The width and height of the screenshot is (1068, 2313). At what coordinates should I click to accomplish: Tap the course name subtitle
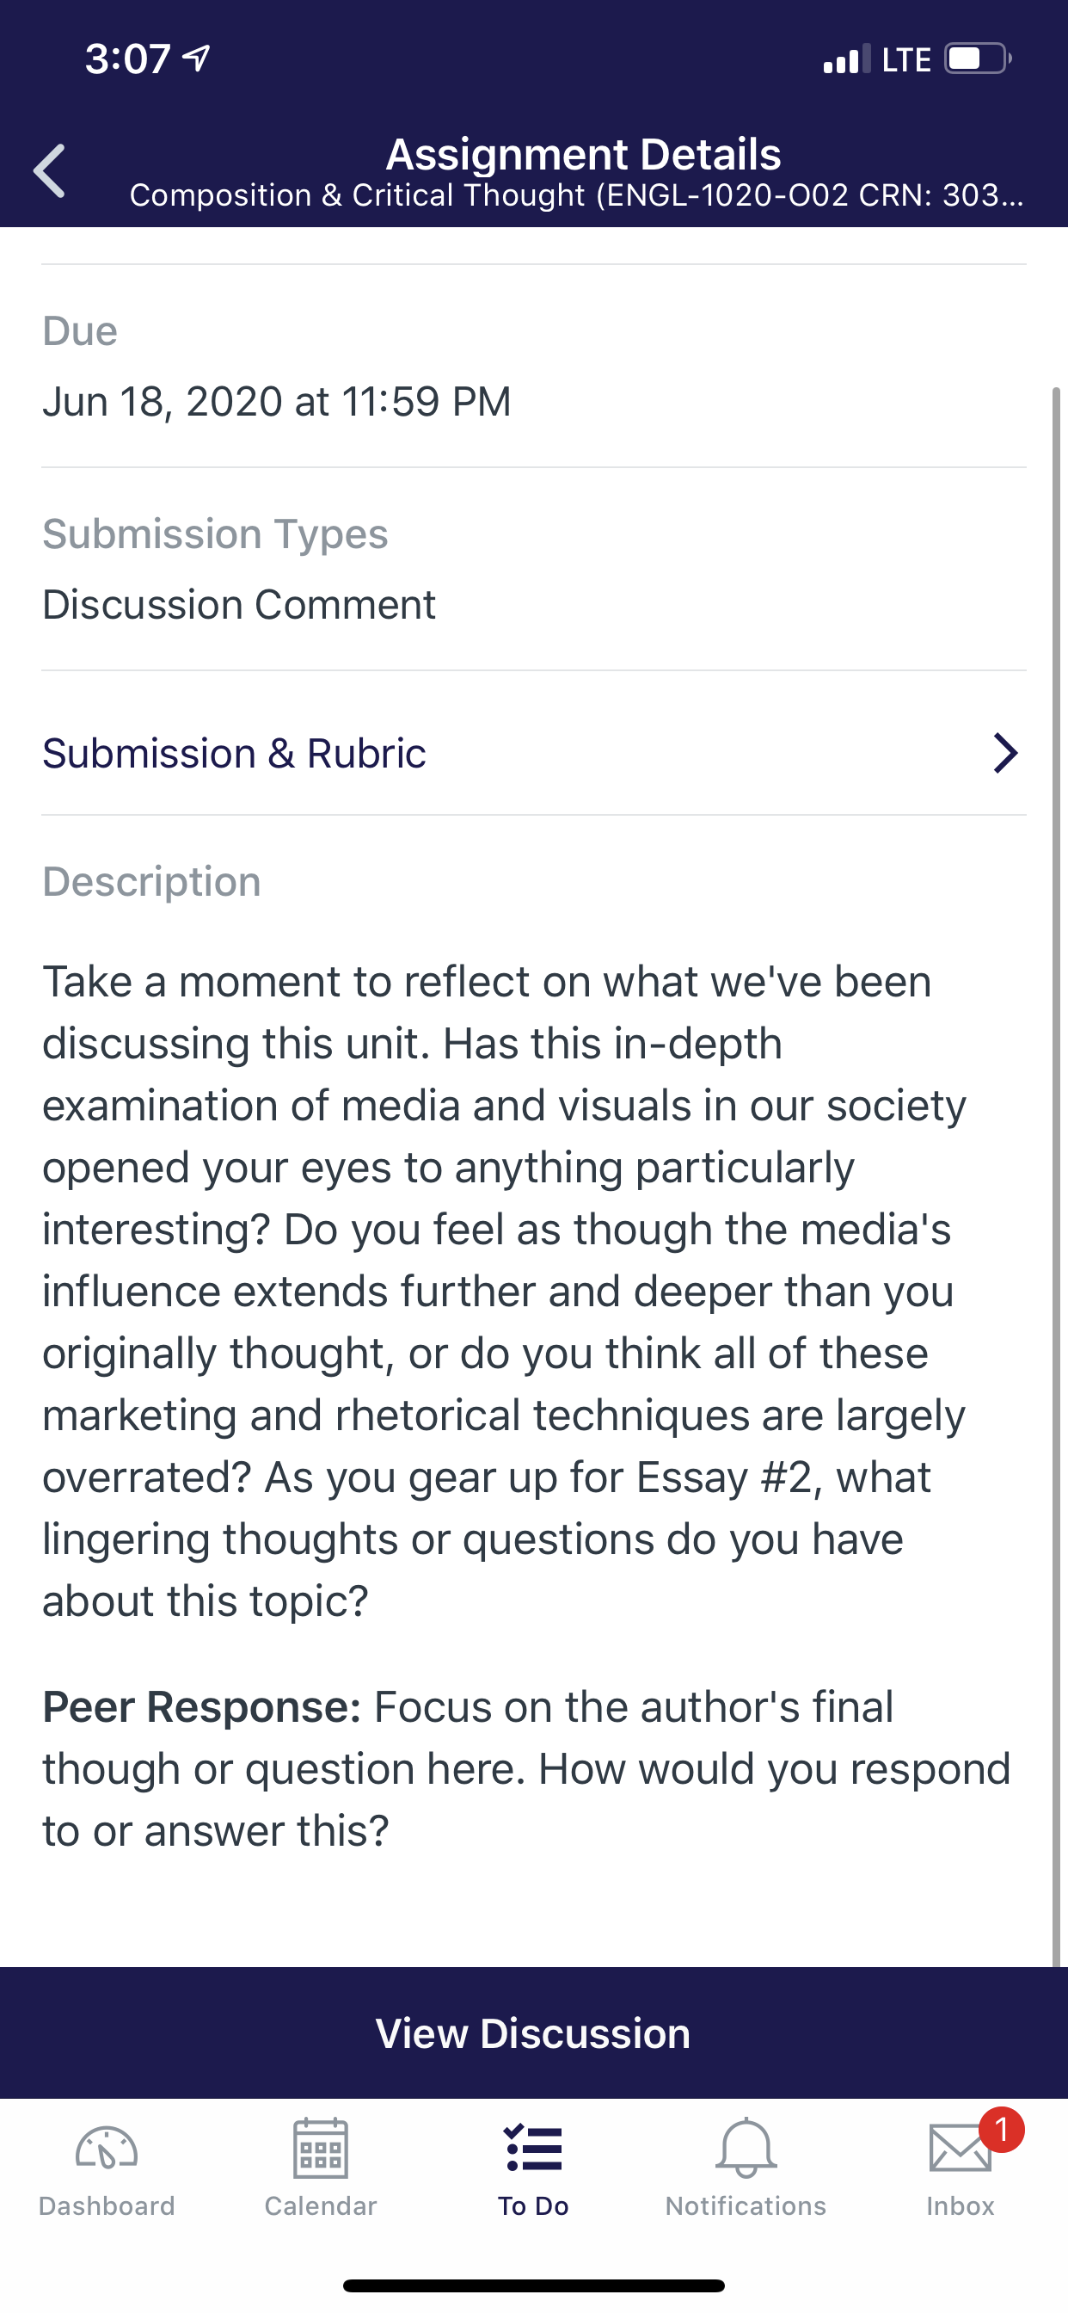point(576,194)
